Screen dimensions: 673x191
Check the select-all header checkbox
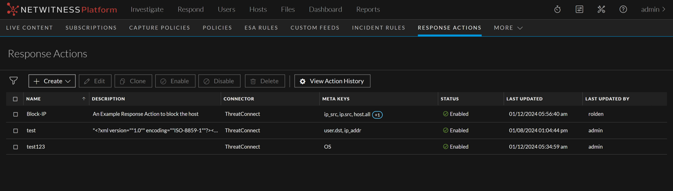[x=16, y=99]
